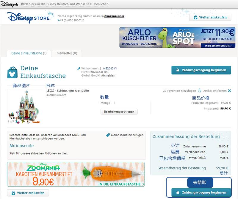Image resolution: width=238 pixels, height=199 pixels.
Task: Click the Versandkosten 0,00 € value
Action: 224,152
